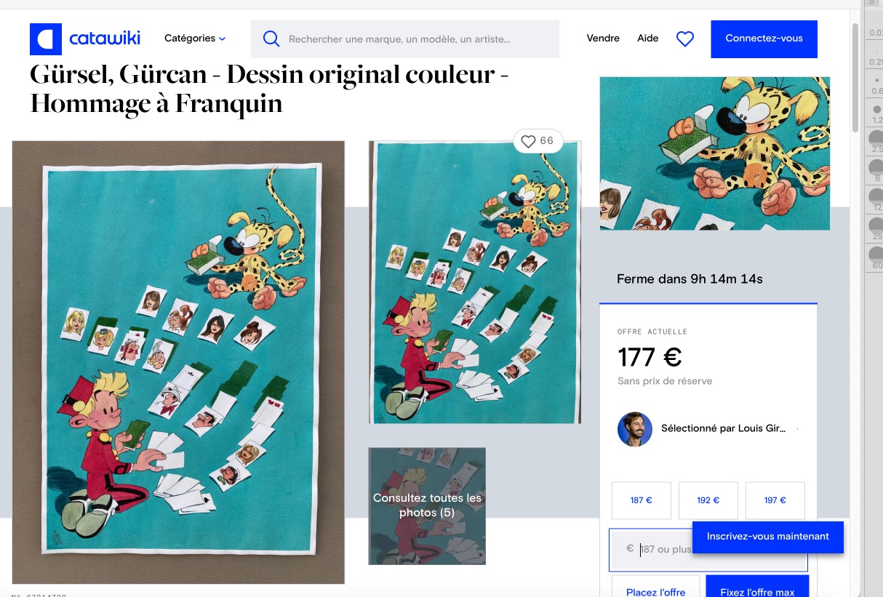Select the 25 brush size preset
This screenshot has width=883, height=597.
876,228
